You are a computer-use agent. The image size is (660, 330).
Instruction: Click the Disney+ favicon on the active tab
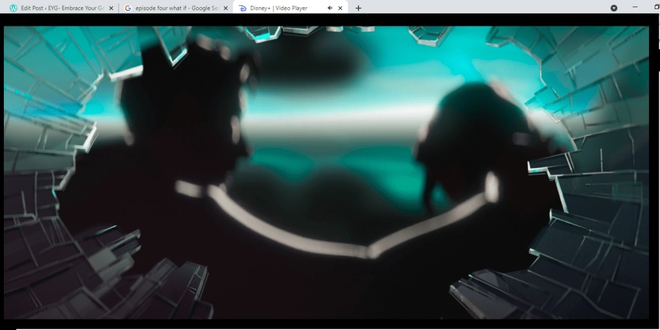(242, 8)
